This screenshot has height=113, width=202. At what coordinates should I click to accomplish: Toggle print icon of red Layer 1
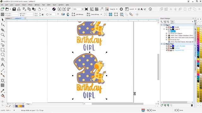[x=169, y=29]
